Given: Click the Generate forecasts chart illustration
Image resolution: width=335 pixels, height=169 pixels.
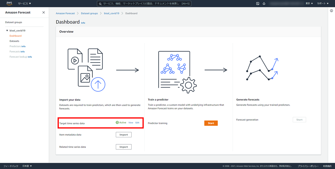Looking at the screenshot, I should (x=262, y=69).
